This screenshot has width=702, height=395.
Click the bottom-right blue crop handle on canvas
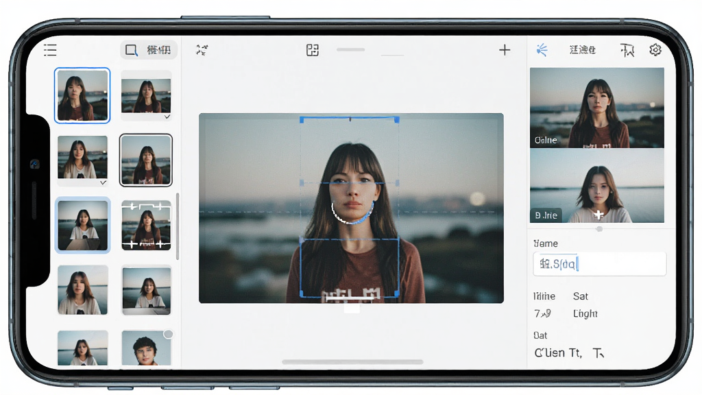[397, 294]
